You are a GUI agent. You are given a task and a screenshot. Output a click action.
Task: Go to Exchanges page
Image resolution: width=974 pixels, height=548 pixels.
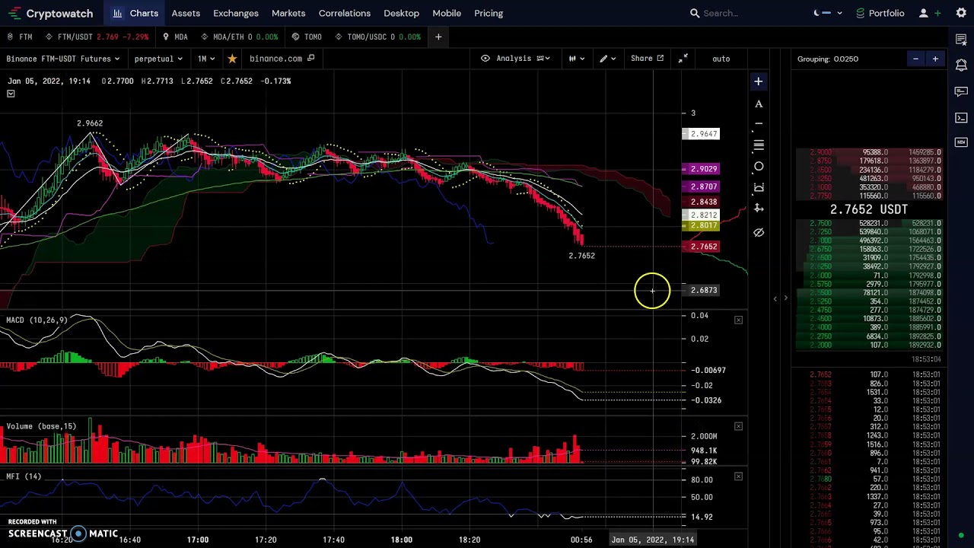pyautogui.click(x=236, y=13)
